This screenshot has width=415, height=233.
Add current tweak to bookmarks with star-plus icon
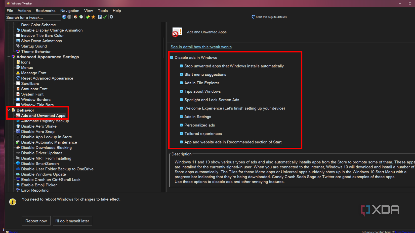click(88, 17)
